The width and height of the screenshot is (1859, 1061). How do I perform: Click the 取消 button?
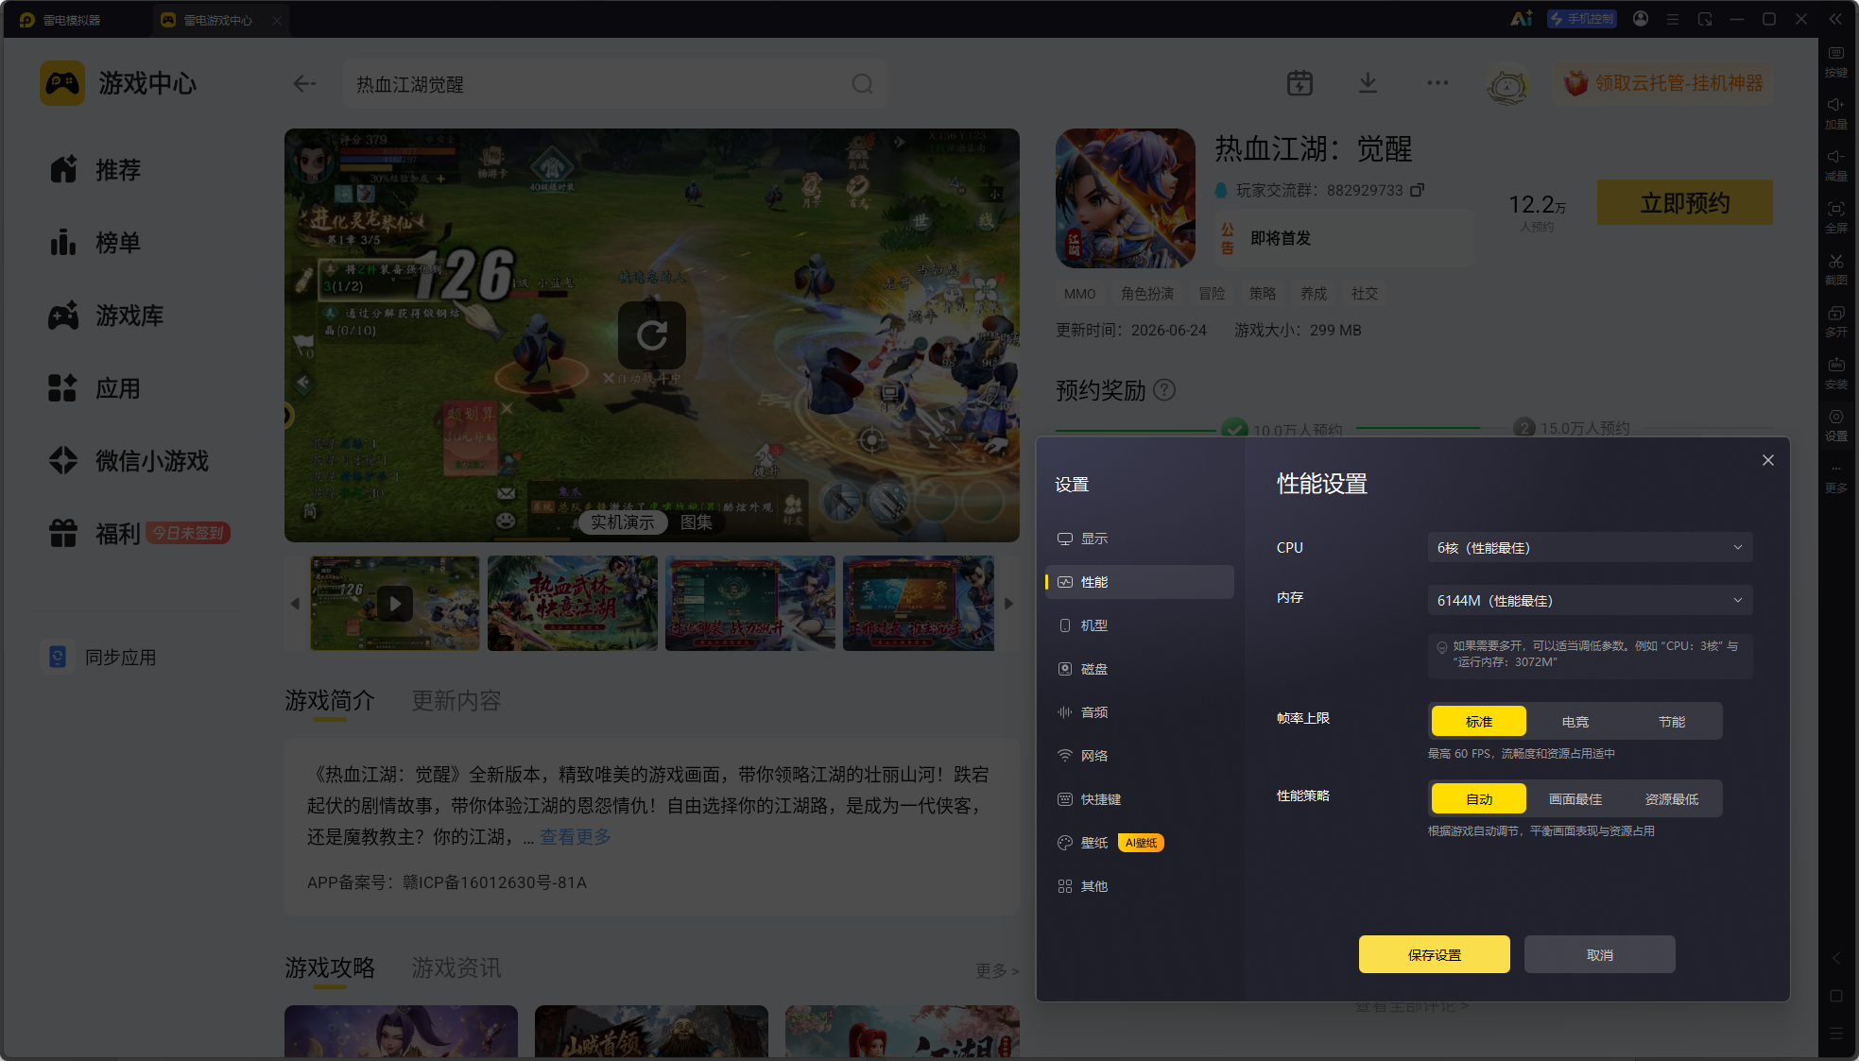1600,954
